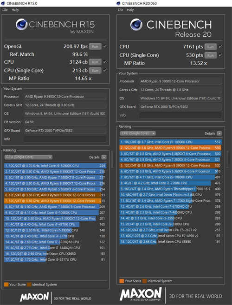Click the Cinebench Release 20 sphere logo icon
This screenshot has height=305, width=232.
coord(136,25)
